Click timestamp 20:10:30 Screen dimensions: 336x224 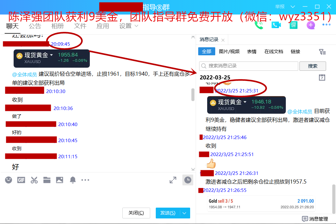pyautogui.click(x=56, y=91)
